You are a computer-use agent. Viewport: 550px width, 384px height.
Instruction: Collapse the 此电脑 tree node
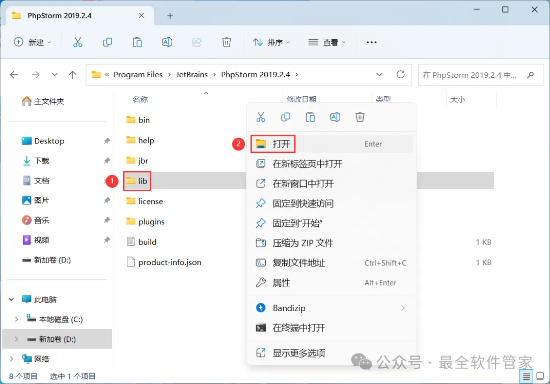click(12, 300)
